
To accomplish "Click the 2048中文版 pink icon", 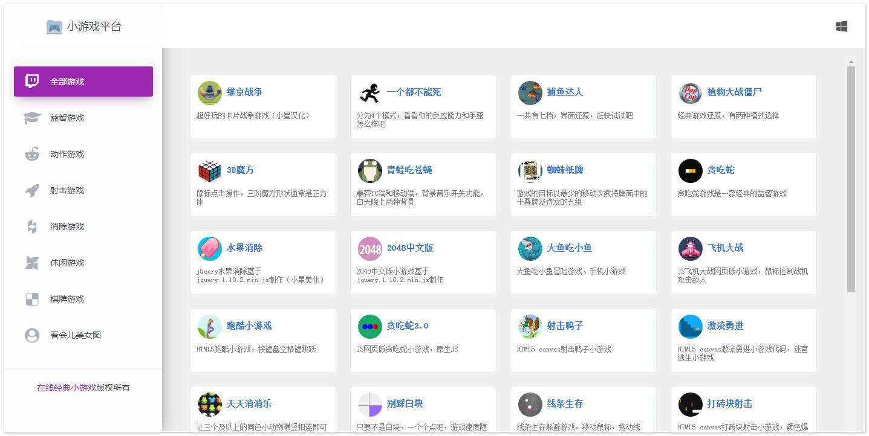I will (x=369, y=248).
